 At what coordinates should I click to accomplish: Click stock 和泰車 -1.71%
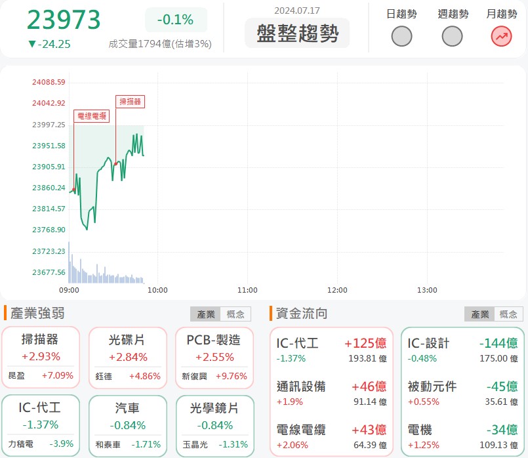coord(128,444)
